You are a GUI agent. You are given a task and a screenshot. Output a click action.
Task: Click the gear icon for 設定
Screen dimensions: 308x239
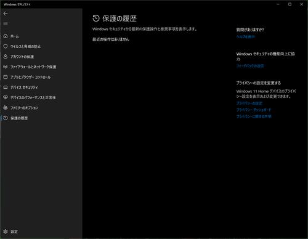click(x=6, y=232)
